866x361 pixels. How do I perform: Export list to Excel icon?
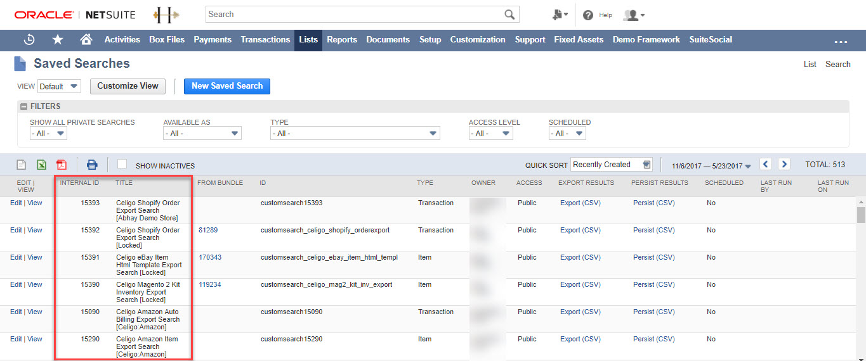(x=41, y=165)
